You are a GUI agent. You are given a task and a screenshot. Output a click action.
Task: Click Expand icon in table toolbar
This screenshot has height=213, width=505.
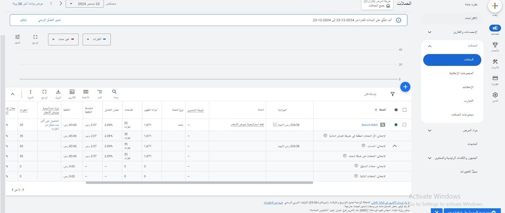click(x=44, y=92)
